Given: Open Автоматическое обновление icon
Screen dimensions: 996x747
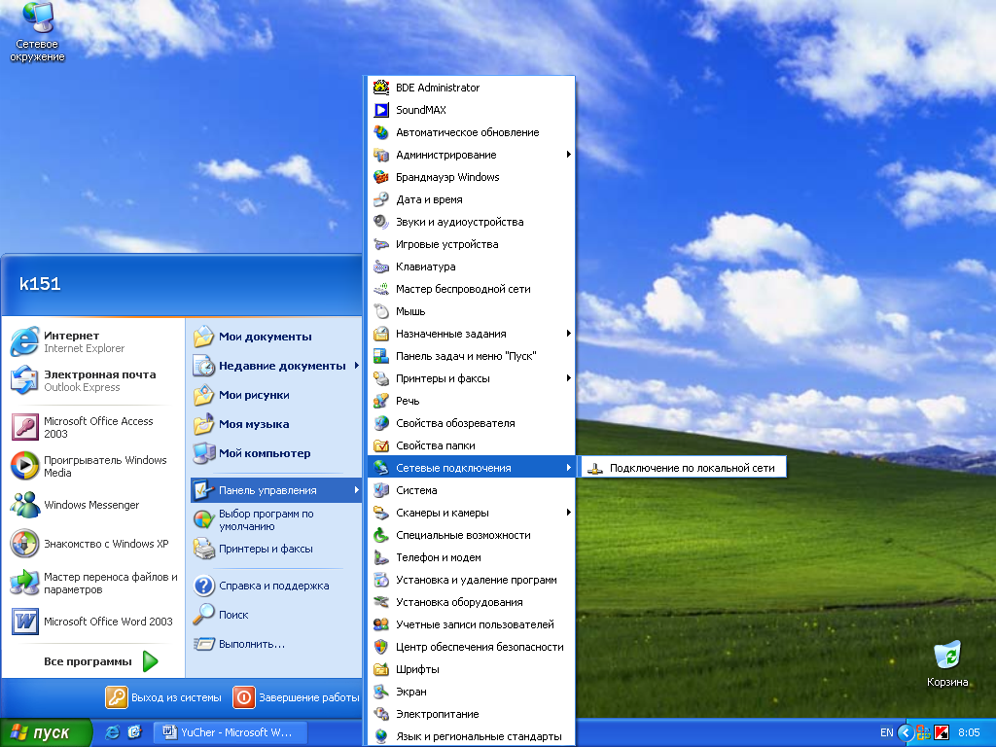Looking at the screenshot, I should point(381,132).
